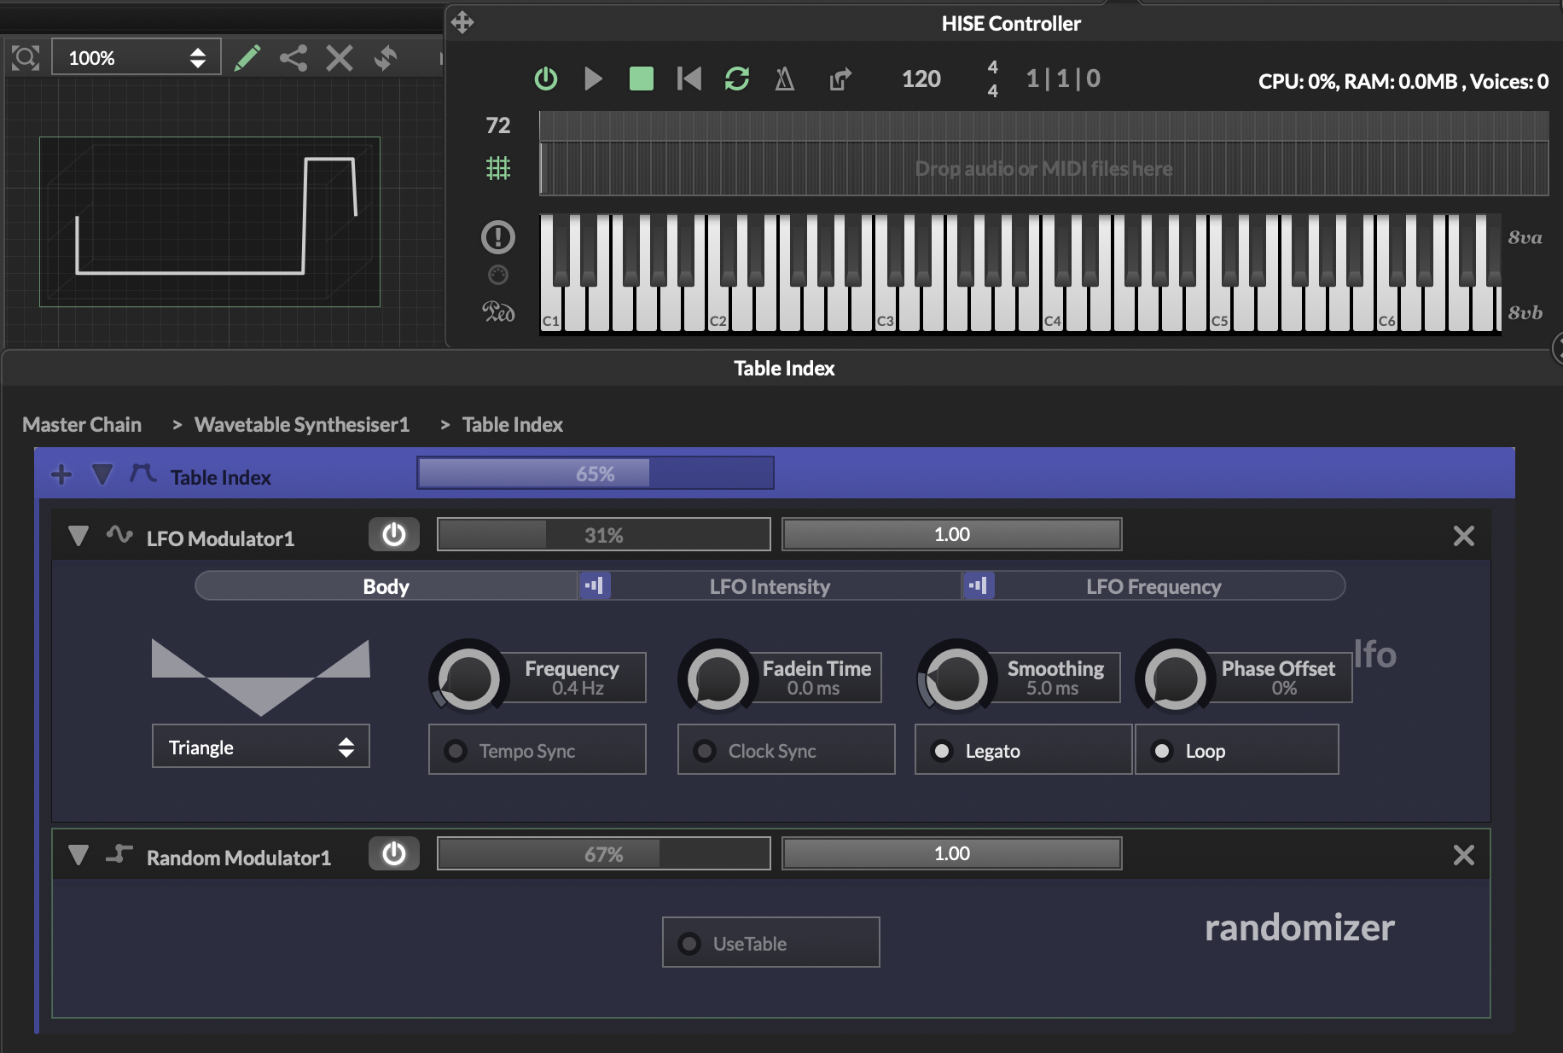Click the plus icon in Table Index header
The height and width of the screenshot is (1053, 1563).
tap(61, 474)
